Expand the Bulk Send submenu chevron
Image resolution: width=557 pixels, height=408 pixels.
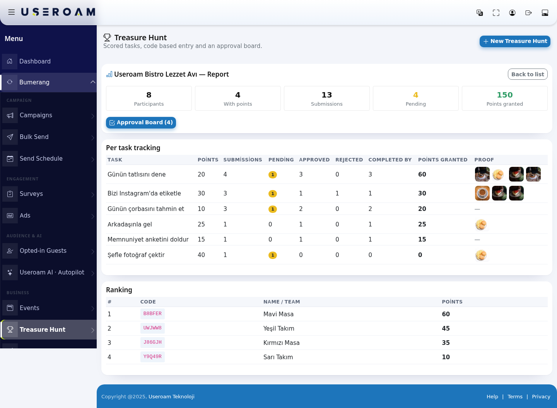(x=93, y=137)
